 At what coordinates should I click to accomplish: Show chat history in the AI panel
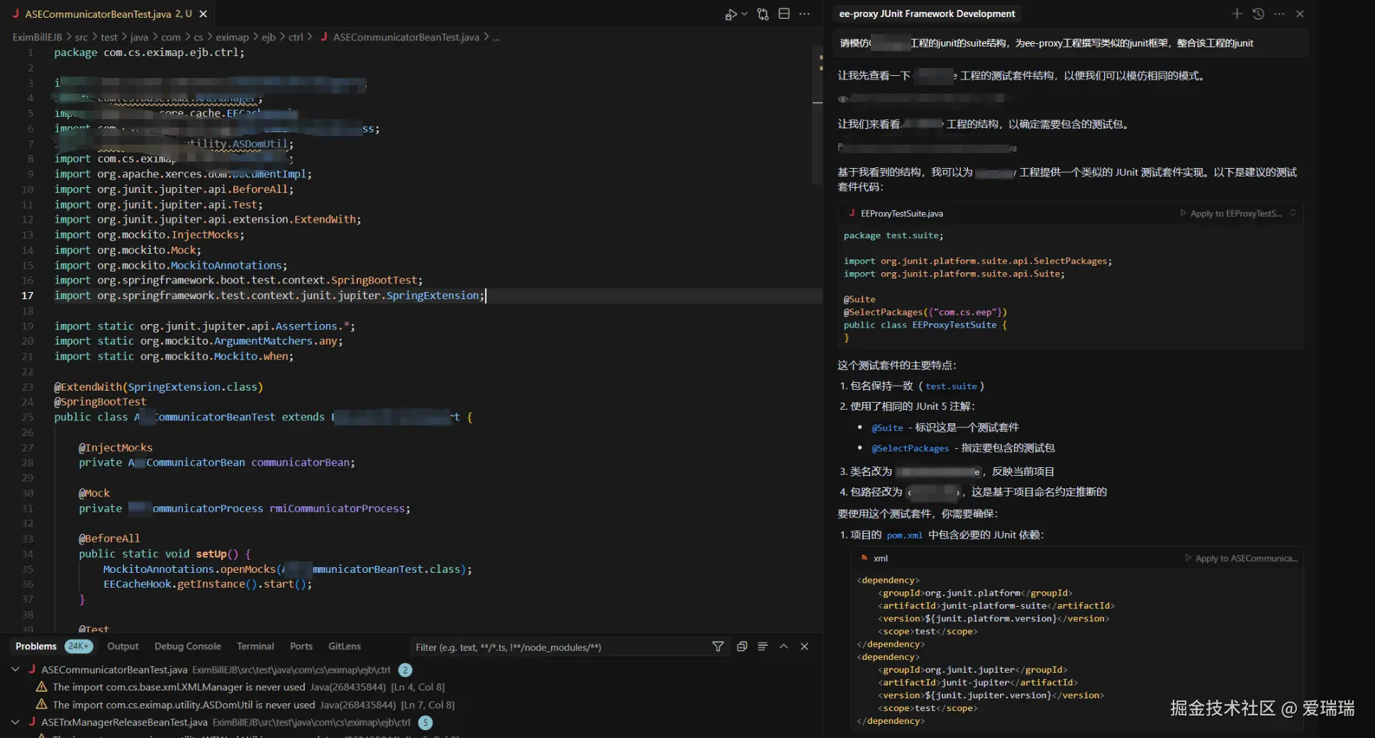click(1258, 13)
